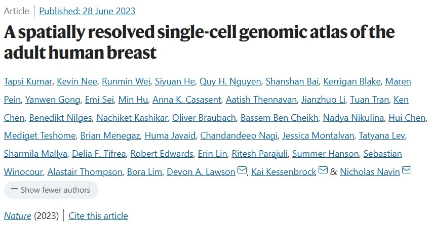This screenshot has width=432, height=225.
Task: Click envelope icon beside Kai Kessenbrock
Action: (x=323, y=170)
